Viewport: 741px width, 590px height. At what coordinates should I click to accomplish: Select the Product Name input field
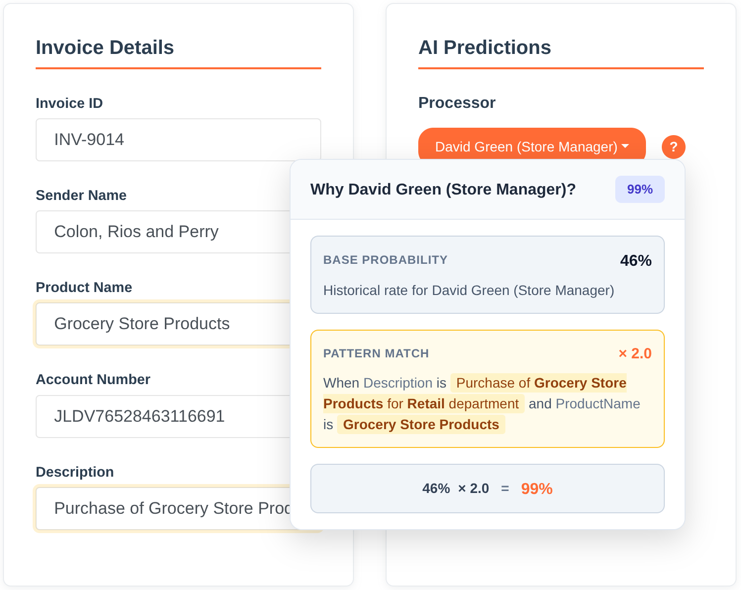click(163, 324)
